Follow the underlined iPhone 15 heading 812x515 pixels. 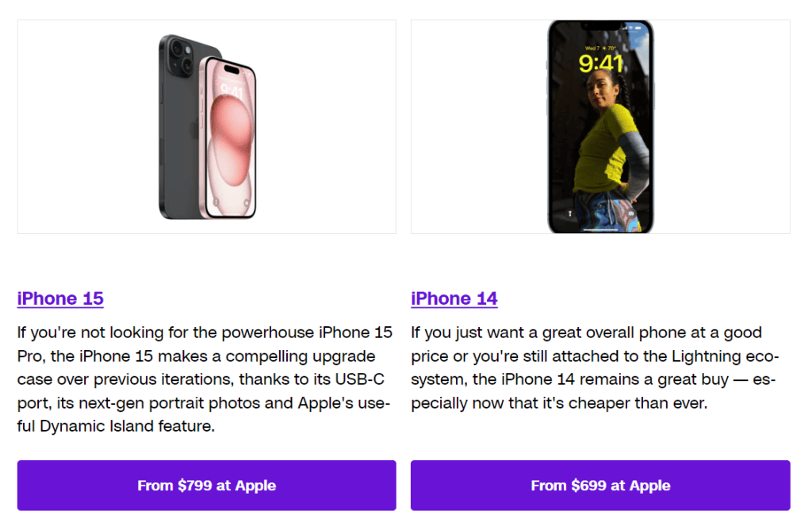pos(59,299)
